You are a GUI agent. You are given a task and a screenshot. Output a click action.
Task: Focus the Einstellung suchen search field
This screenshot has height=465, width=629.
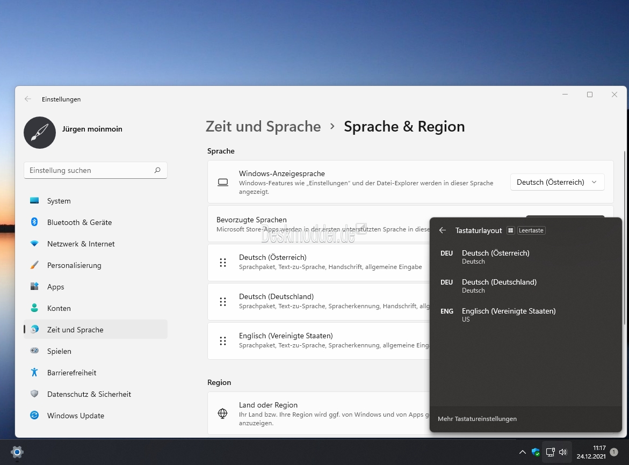click(96, 170)
